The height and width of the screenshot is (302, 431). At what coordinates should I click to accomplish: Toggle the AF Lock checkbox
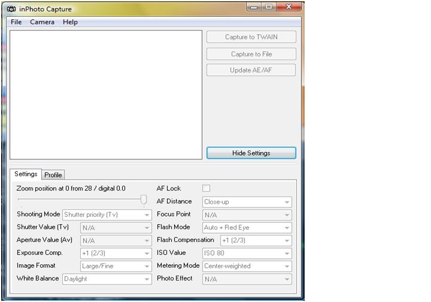[x=207, y=188]
